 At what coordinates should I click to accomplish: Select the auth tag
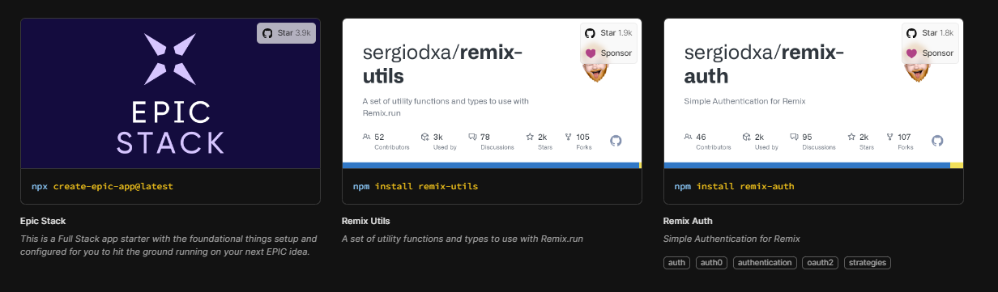[x=676, y=263]
